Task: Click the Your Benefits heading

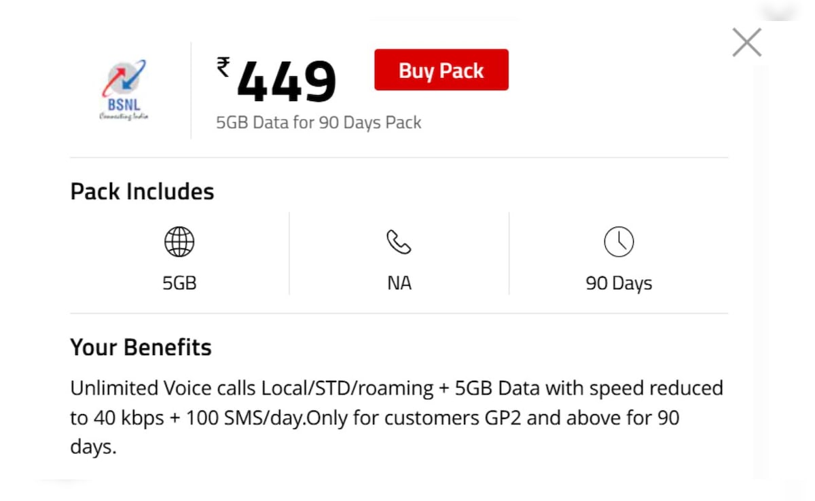Action: (141, 348)
